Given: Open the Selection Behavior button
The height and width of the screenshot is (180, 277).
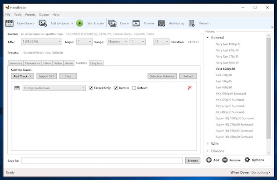Looking at the screenshot, I should 162,76.
